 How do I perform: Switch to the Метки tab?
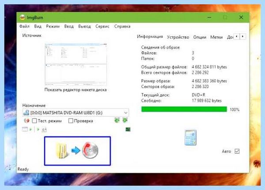(216, 37)
